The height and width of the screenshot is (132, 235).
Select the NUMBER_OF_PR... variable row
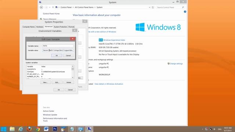point(49,77)
